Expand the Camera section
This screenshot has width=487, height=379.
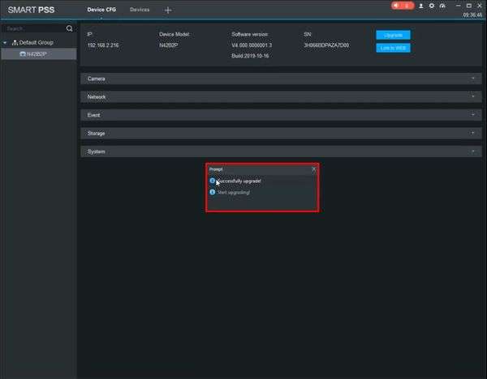coord(281,79)
